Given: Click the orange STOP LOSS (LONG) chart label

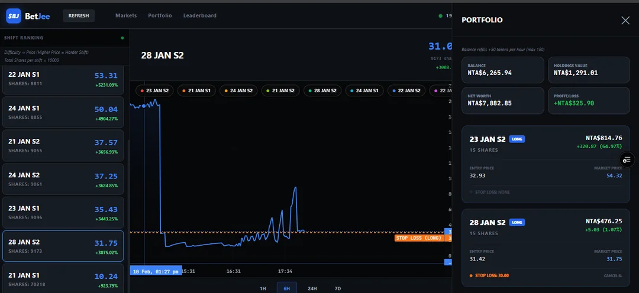Looking at the screenshot, I should (418, 237).
